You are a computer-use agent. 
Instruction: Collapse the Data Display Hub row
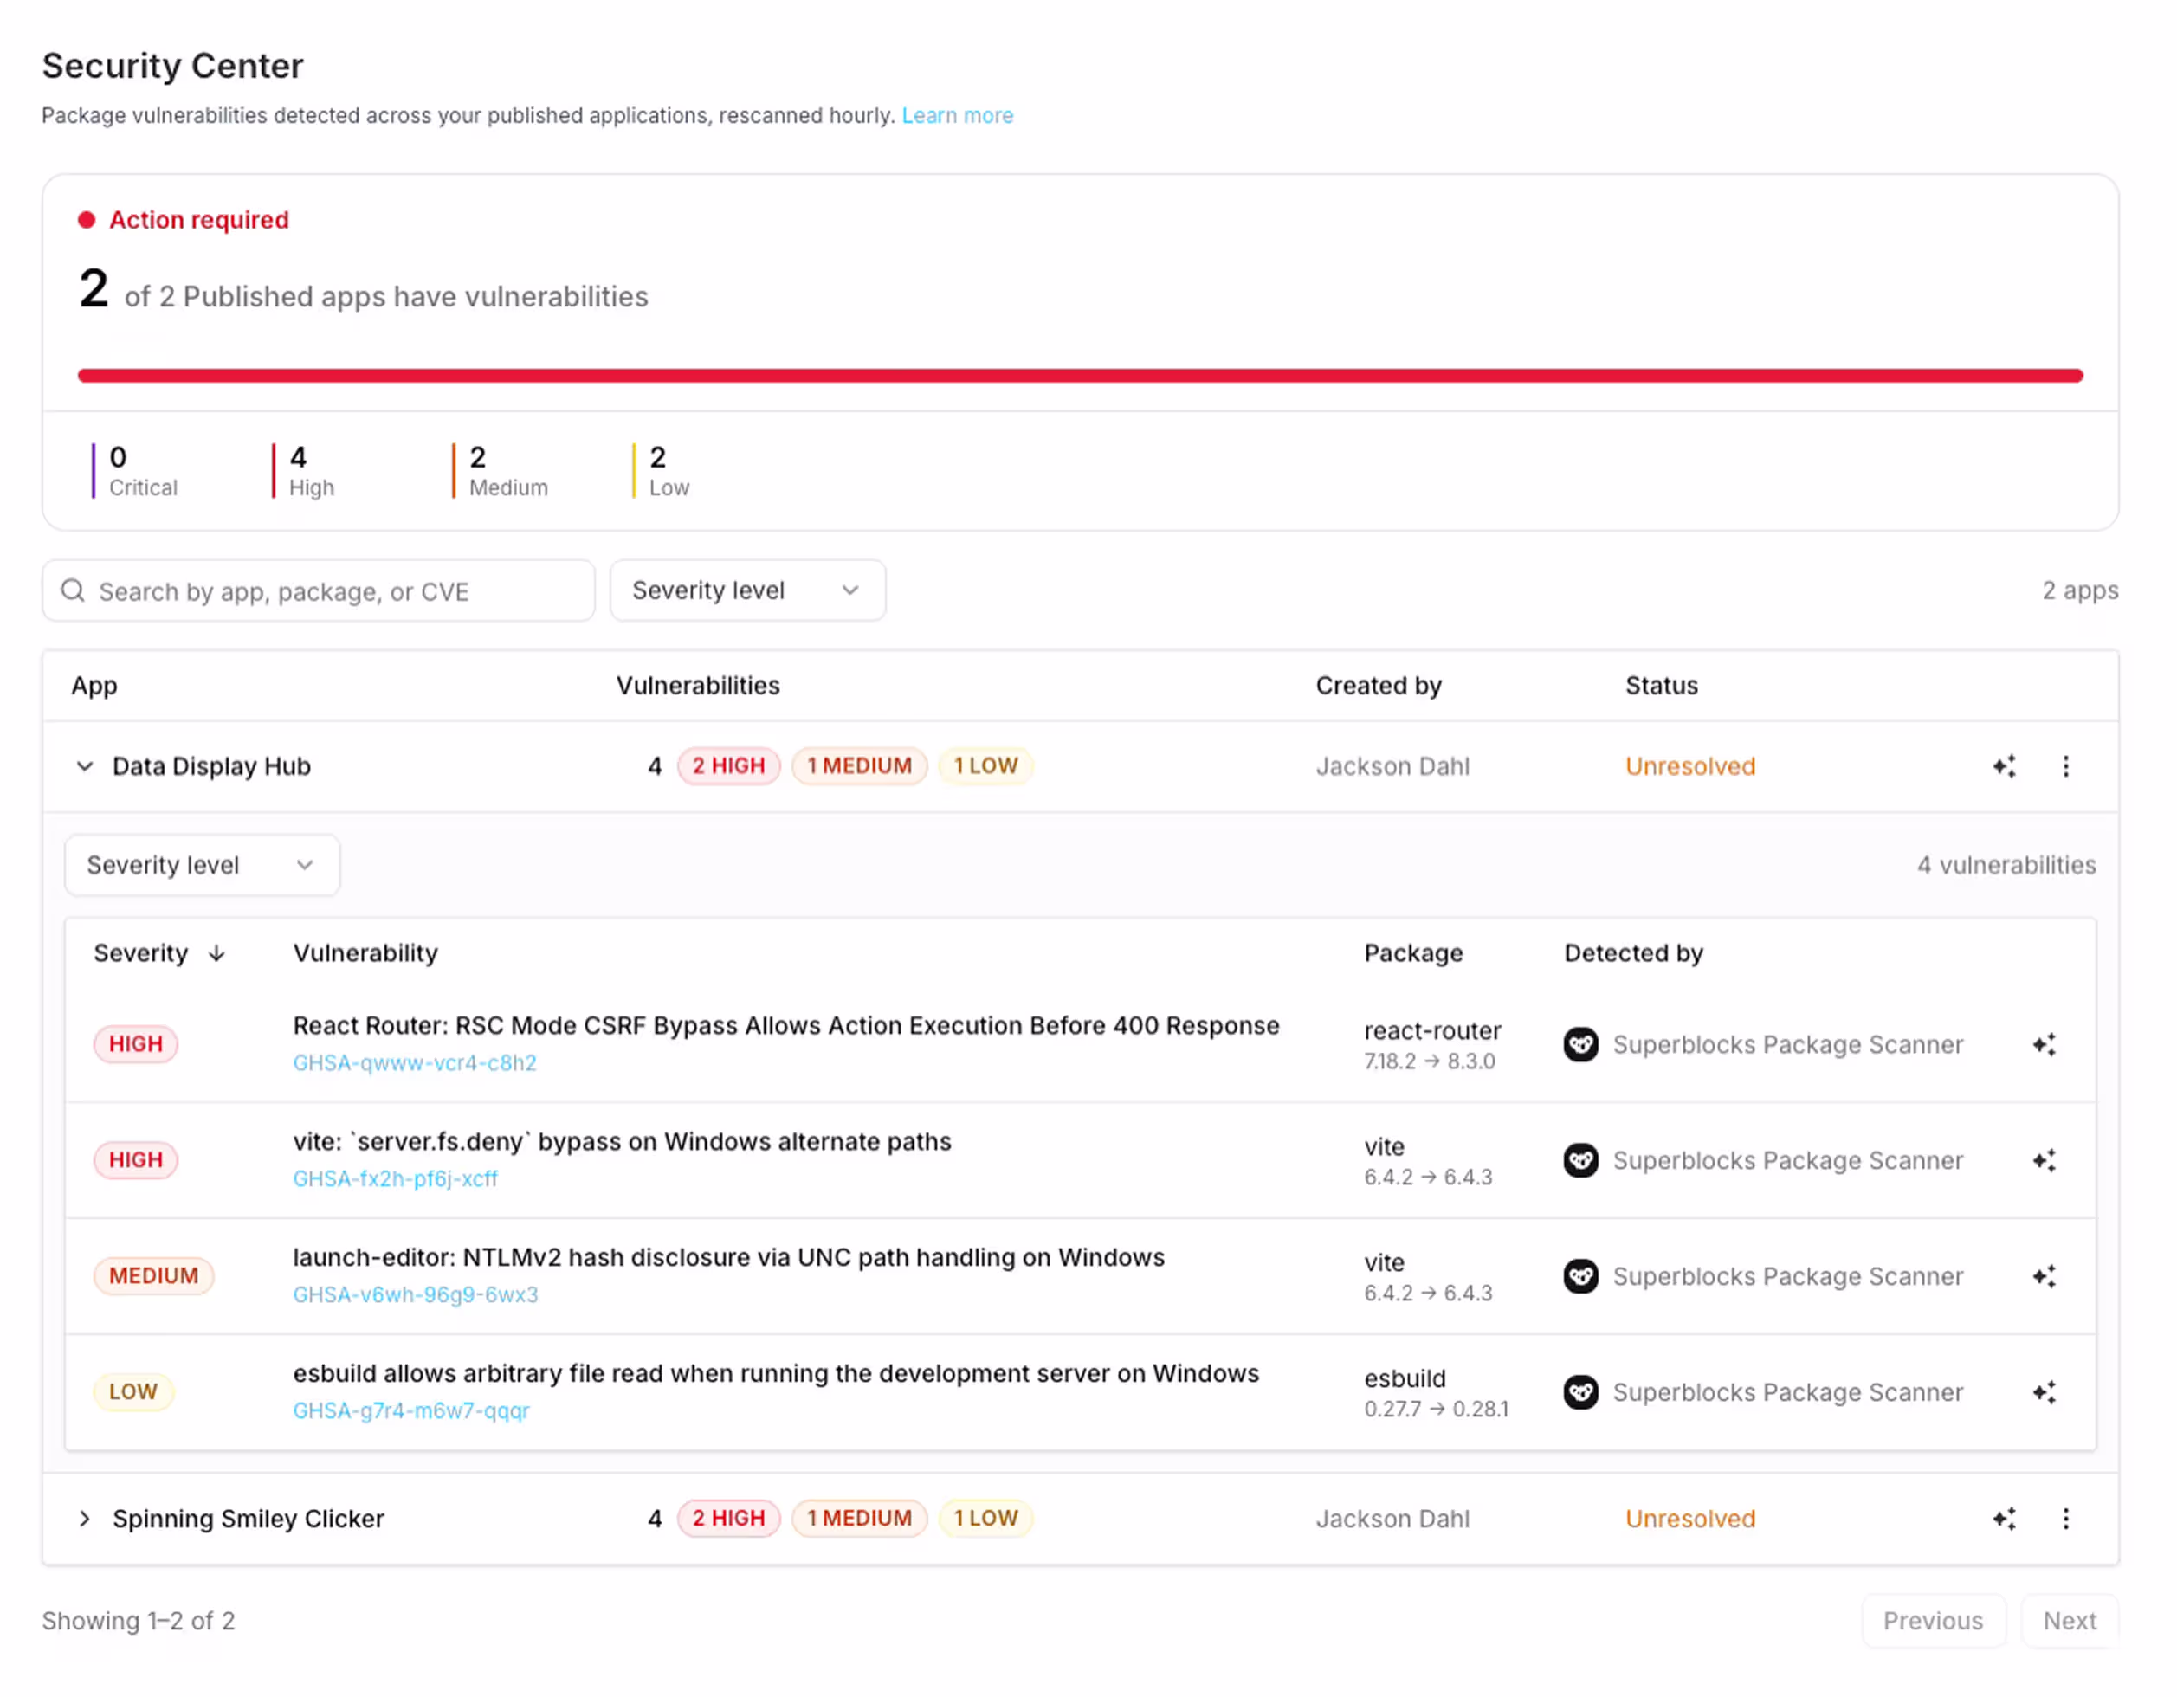click(x=85, y=766)
